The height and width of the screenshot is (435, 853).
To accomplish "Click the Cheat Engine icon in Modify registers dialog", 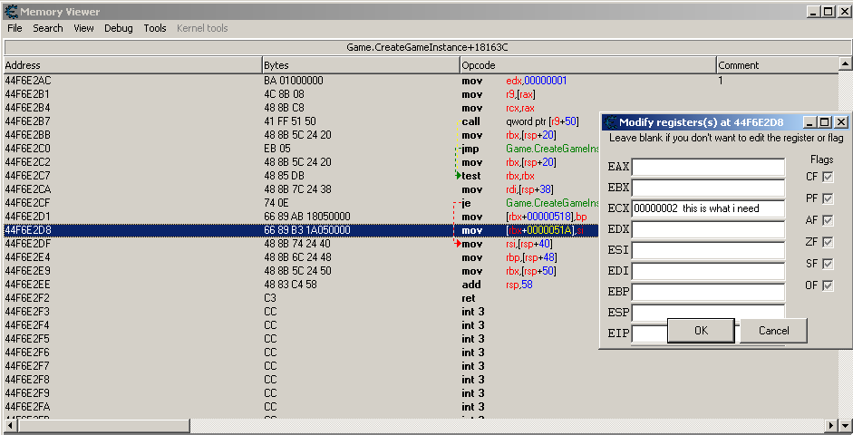I will pyautogui.click(x=611, y=121).
